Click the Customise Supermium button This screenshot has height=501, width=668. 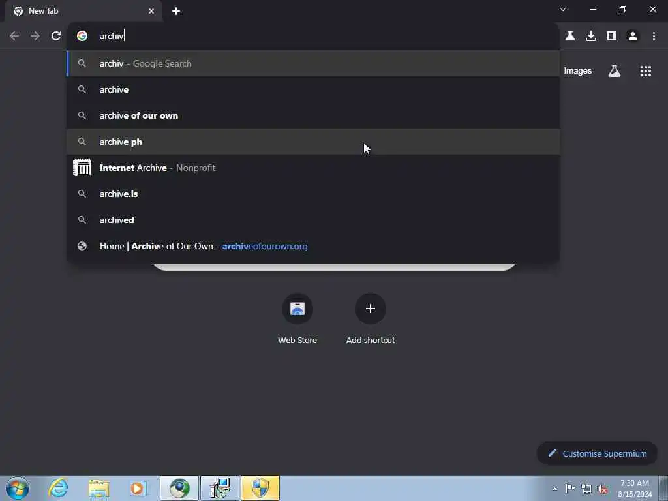tap(597, 453)
